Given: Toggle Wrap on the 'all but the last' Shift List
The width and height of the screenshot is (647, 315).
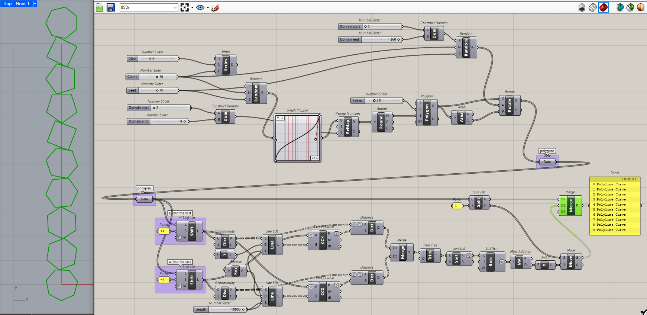Looking at the screenshot, I should (179, 286).
